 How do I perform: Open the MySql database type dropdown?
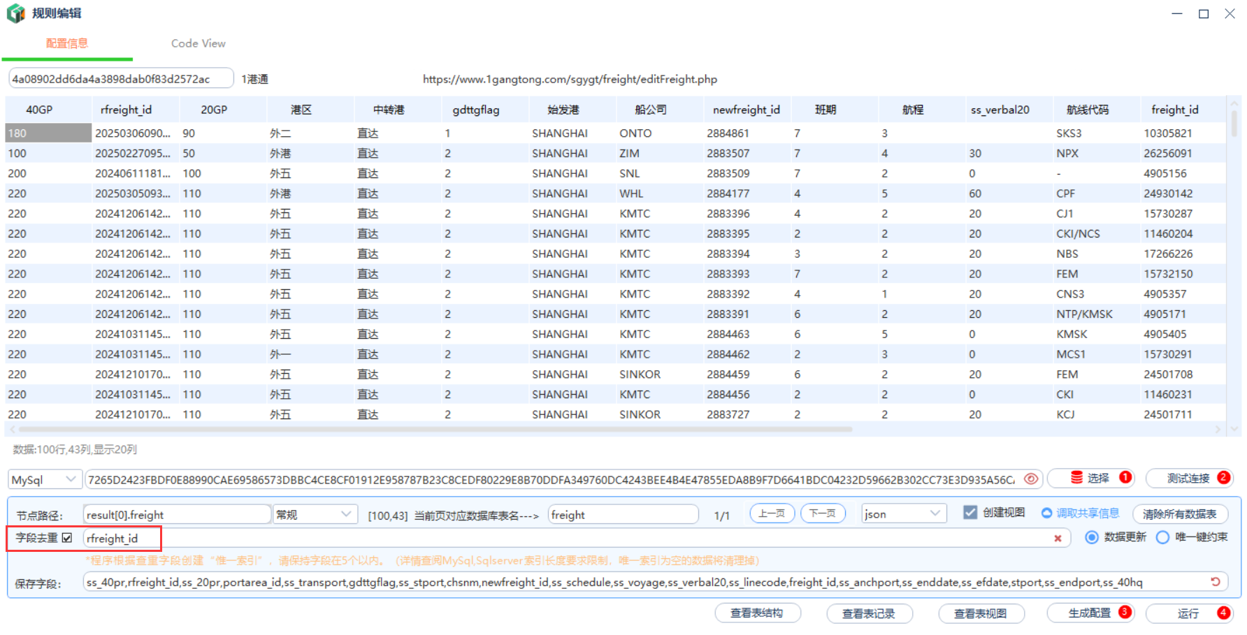point(45,480)
